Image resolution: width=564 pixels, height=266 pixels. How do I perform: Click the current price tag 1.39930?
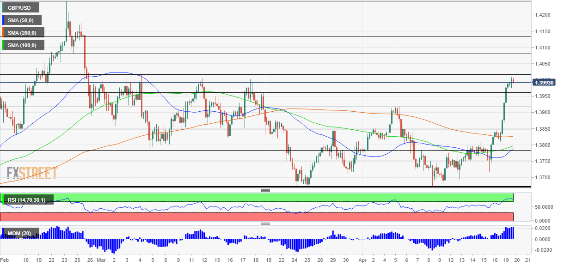(x=544, y=83)
